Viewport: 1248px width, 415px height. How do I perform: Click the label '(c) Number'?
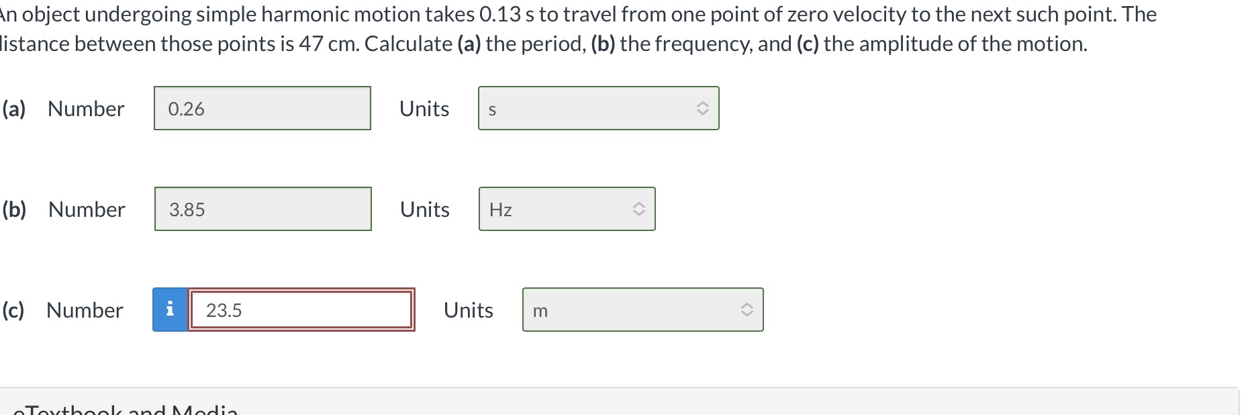(x=63, y=310)
